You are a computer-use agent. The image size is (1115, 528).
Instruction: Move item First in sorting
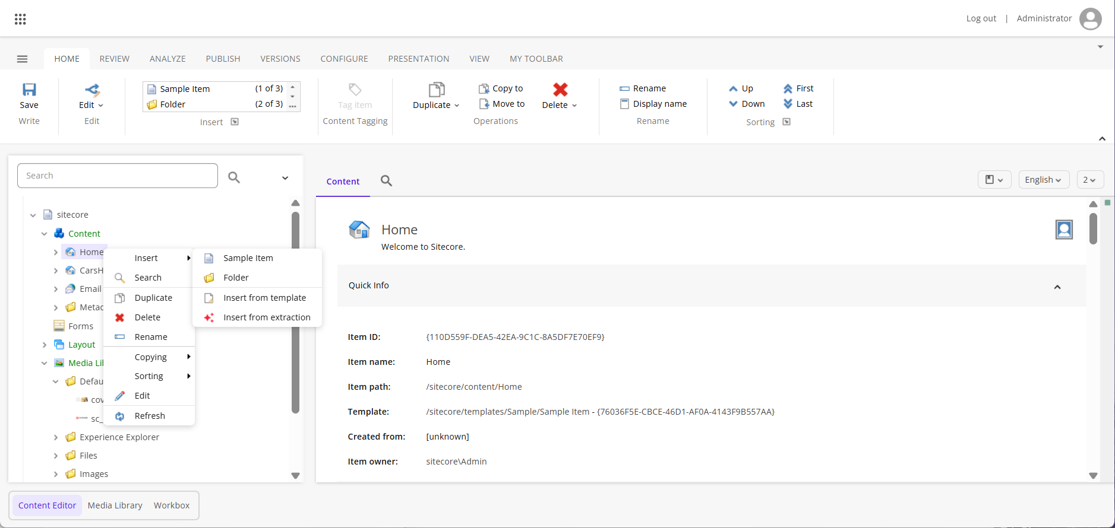point(798,88)
